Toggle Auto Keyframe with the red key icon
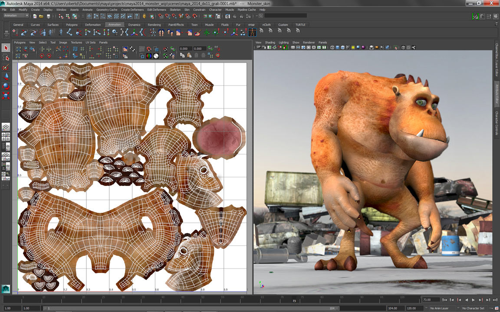This screenshot has height=312, width=500. point(492,308)
